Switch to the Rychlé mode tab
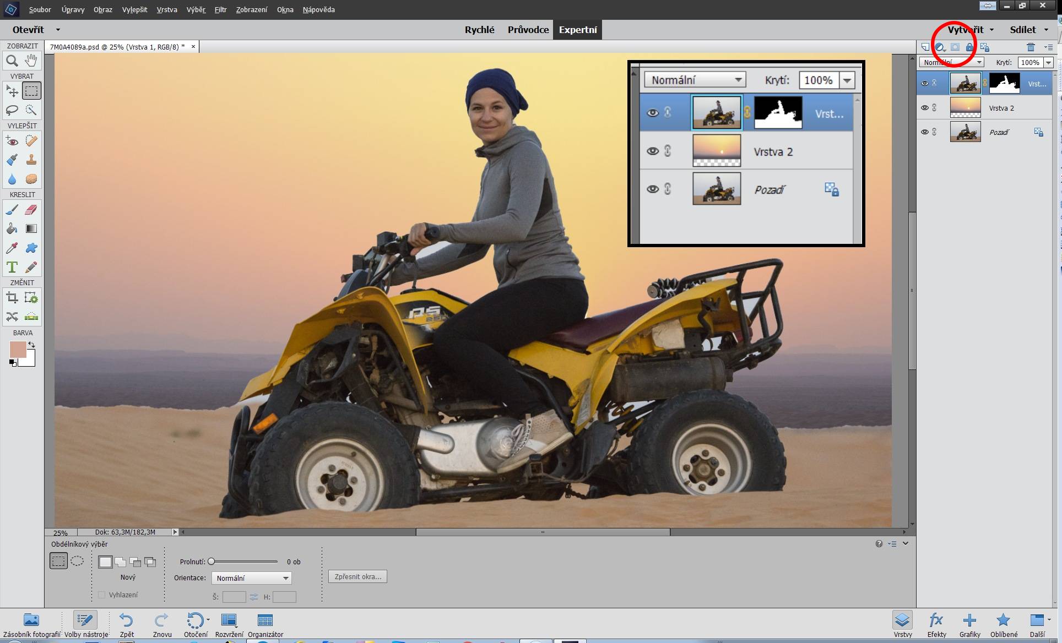1062x643 pixels. (x=479, y=30)
